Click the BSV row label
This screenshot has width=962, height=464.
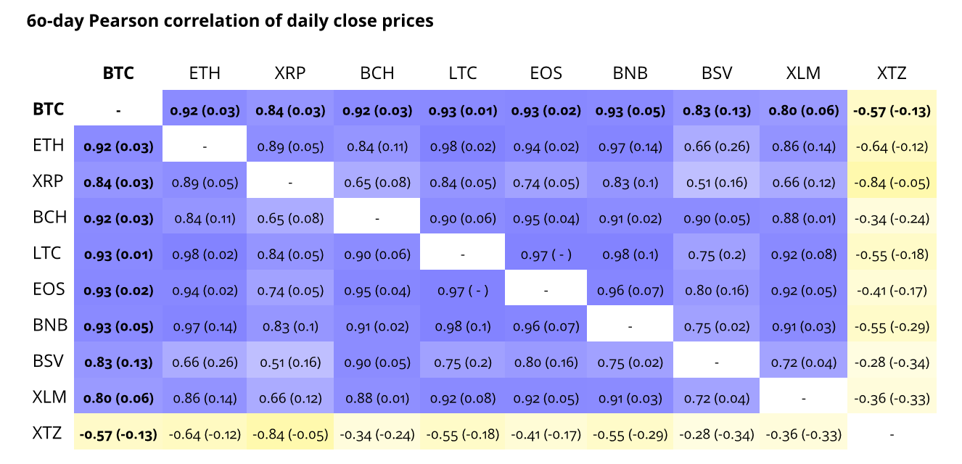point(49,362)
